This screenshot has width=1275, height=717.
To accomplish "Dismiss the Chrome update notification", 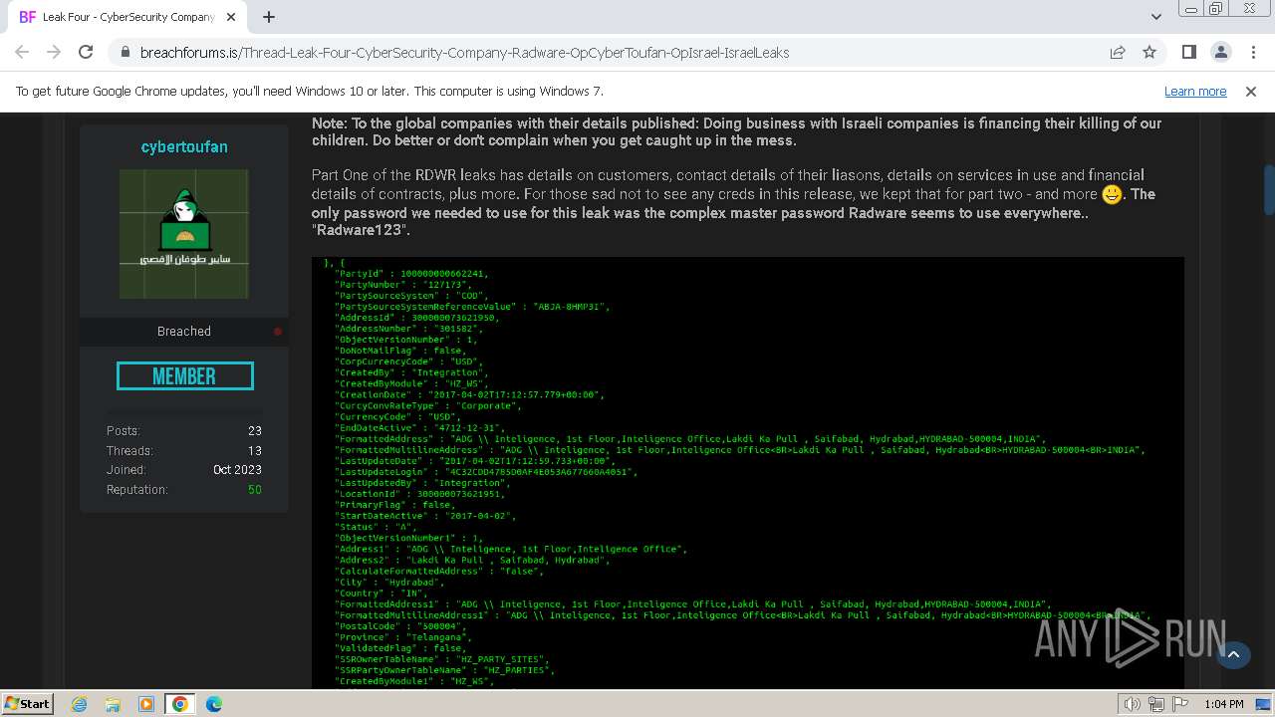I will click(x=1251, y=91).
